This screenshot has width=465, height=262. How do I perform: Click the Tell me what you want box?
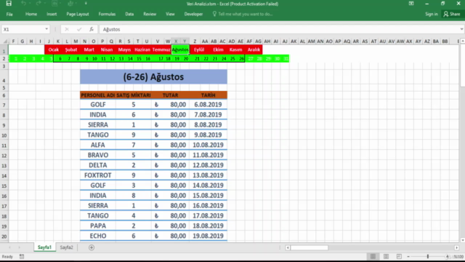pos(243,14)
